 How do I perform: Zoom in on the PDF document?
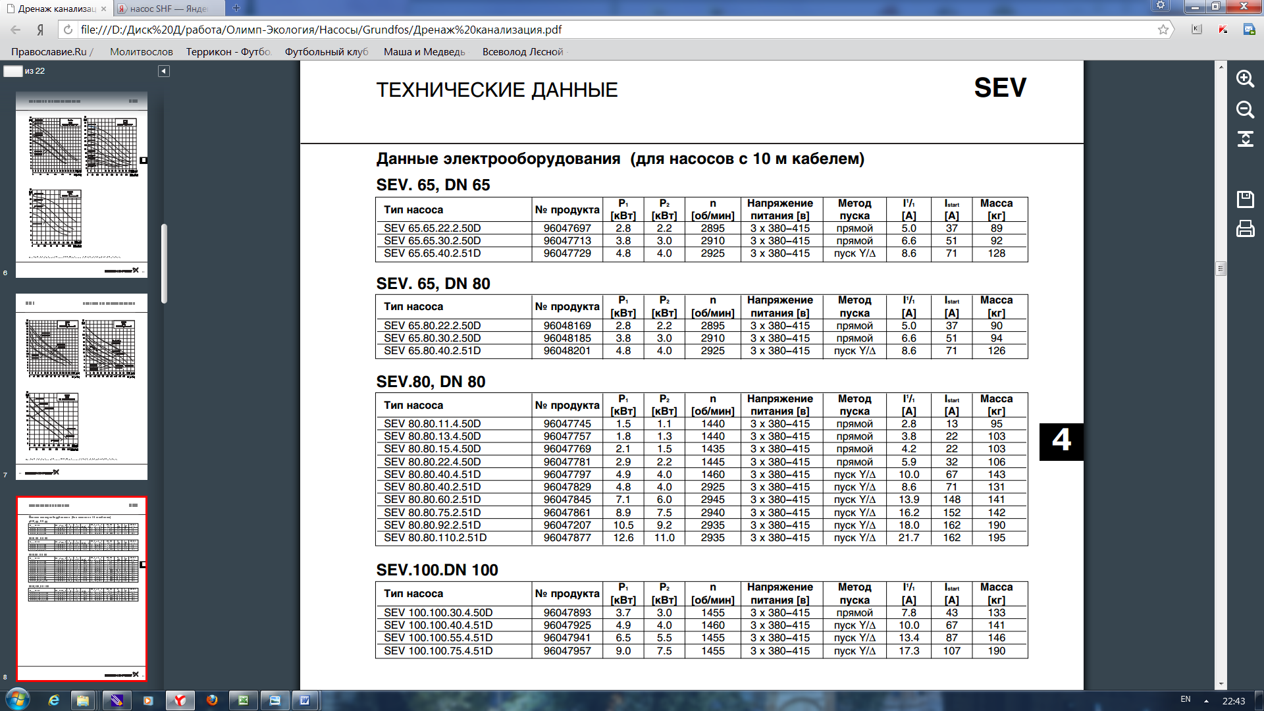click(x=1245, y=79)
